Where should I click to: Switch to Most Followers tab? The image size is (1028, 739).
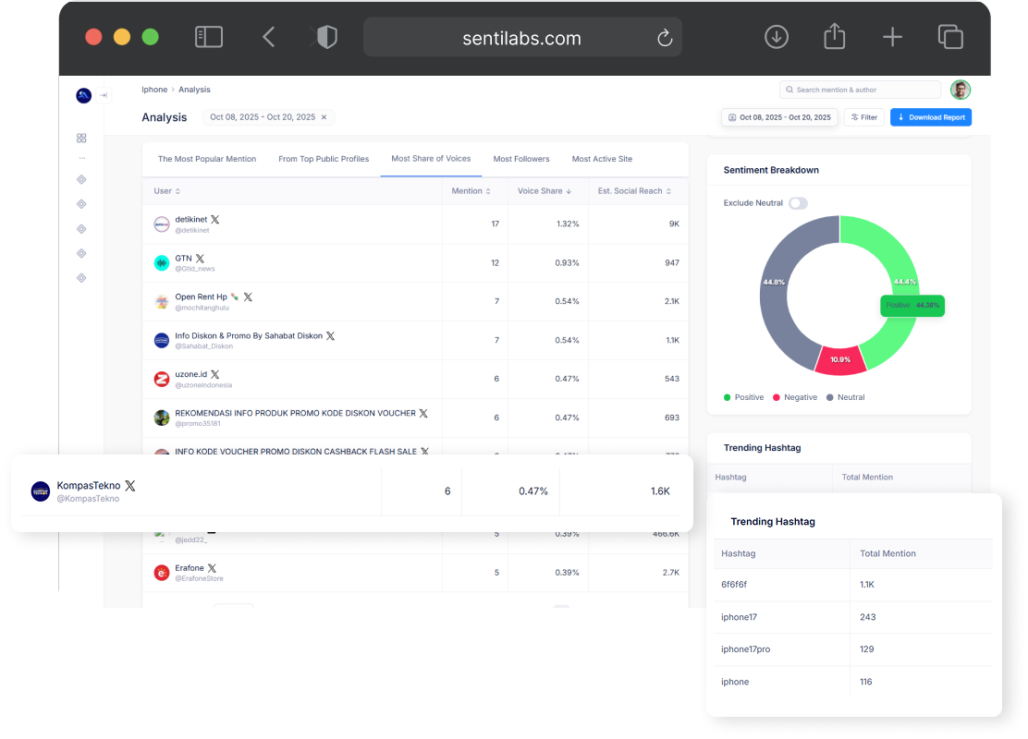pos(521,159)
